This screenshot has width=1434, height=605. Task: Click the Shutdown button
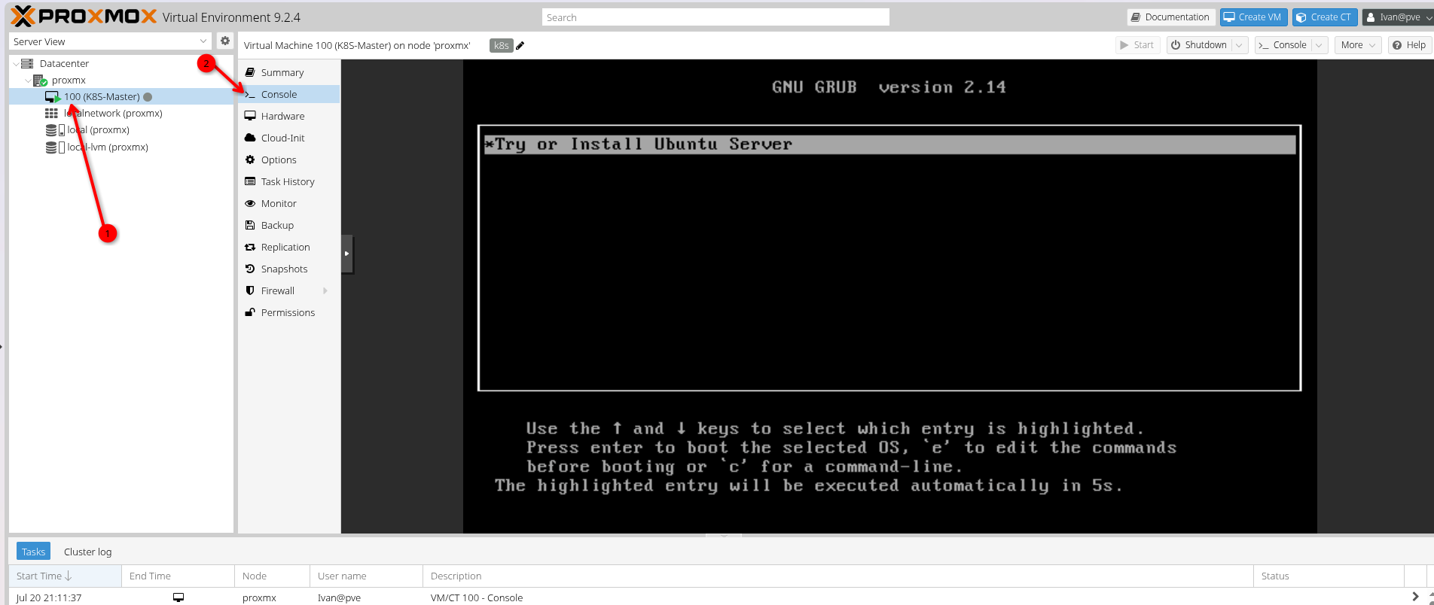(1199, 45)
